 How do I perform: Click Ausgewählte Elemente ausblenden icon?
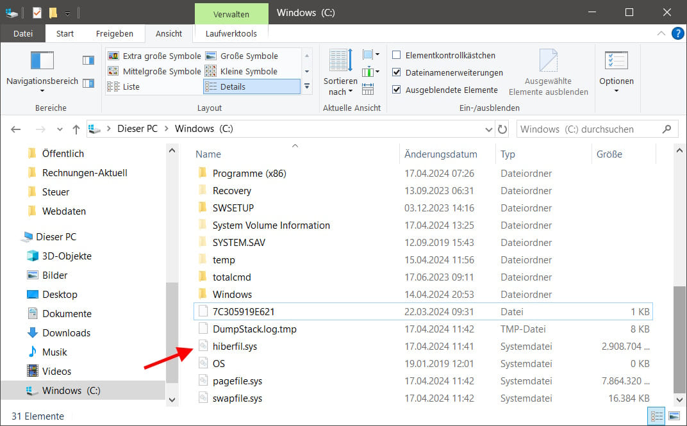pos(548,62)
